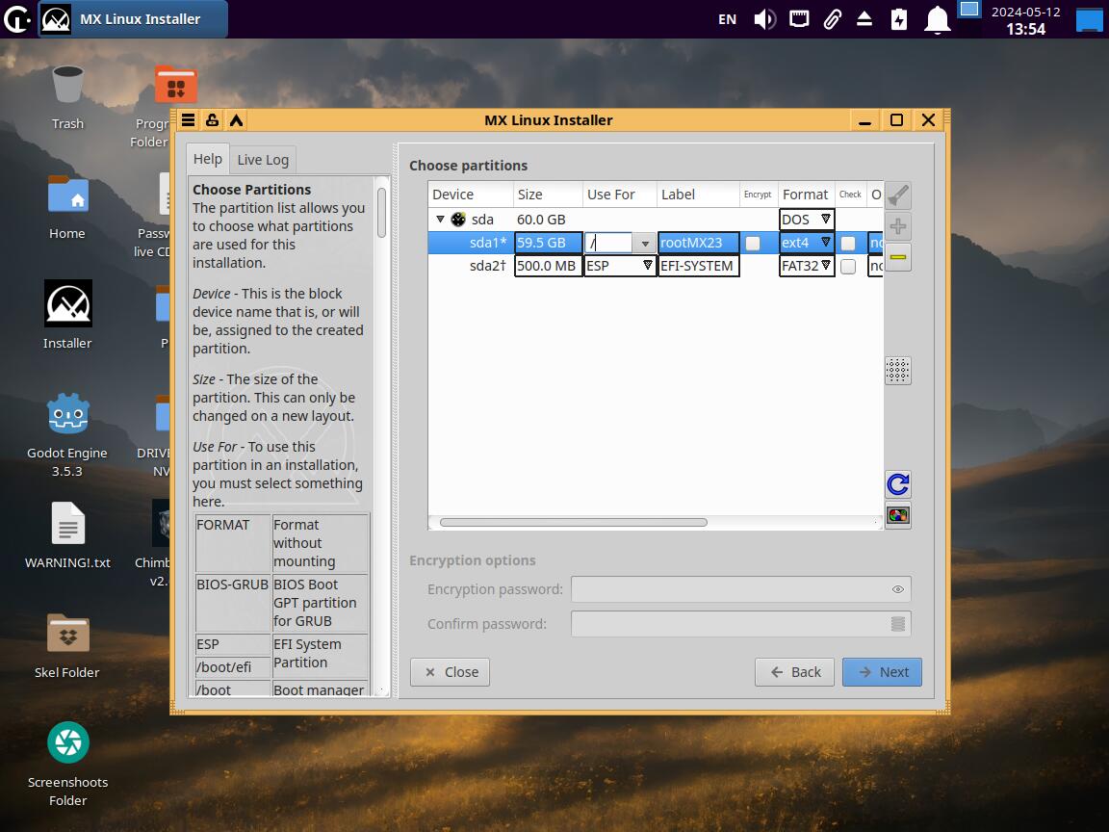The width and height of the screenshot is (1109, 832).
Task: Click MX Linux Installer taskbar entry
Action: tap(133, 19)
